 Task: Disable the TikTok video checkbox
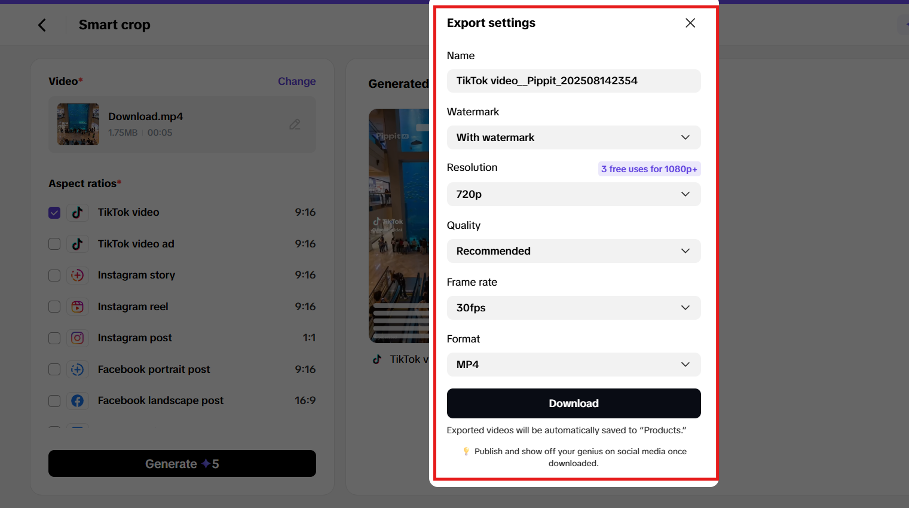pyautogui.click(x=54, y=212)
